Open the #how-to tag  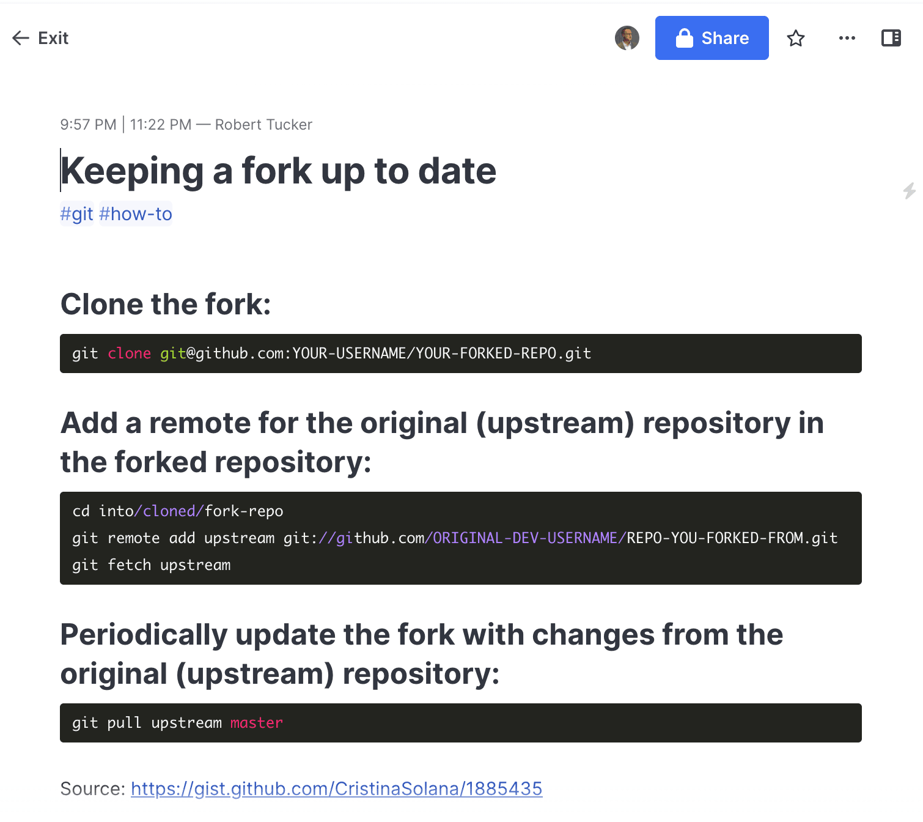pos(136,214)
